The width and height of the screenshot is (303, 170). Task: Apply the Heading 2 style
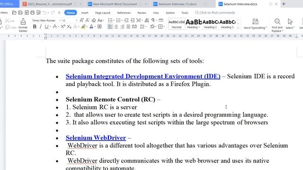tap(210, 24)
